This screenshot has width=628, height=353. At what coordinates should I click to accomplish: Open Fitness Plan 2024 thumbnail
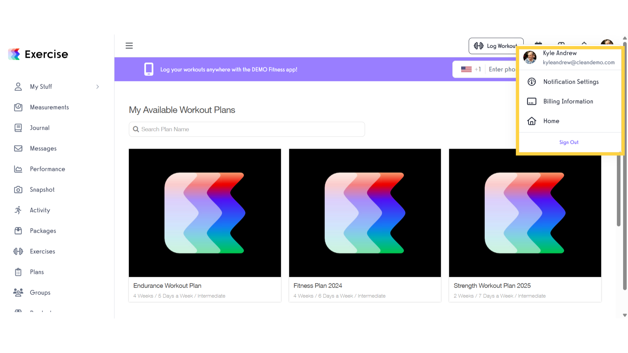pos(365,213)
